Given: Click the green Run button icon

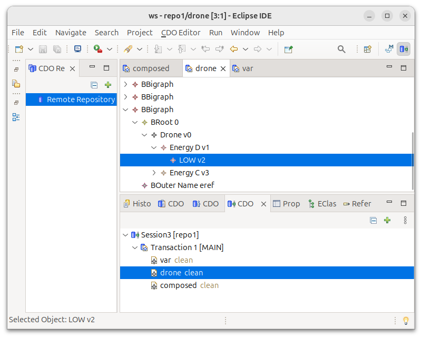Looking at the screenshot, I should click(x=97, y=49).
